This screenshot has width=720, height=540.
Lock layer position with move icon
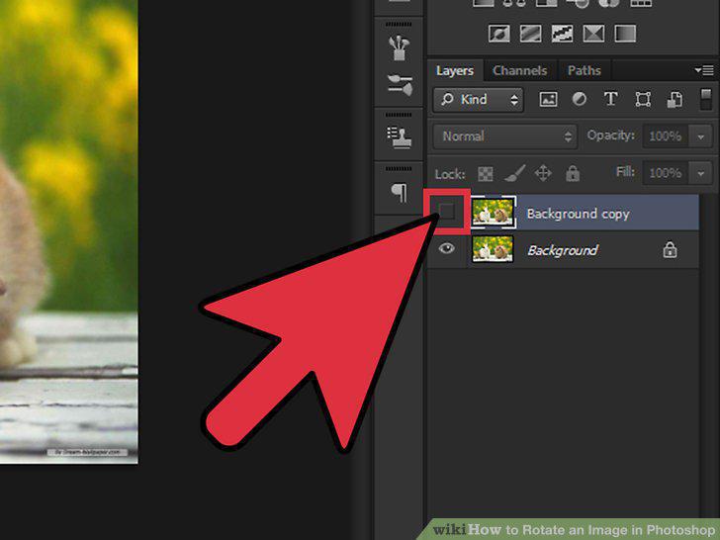543,173
